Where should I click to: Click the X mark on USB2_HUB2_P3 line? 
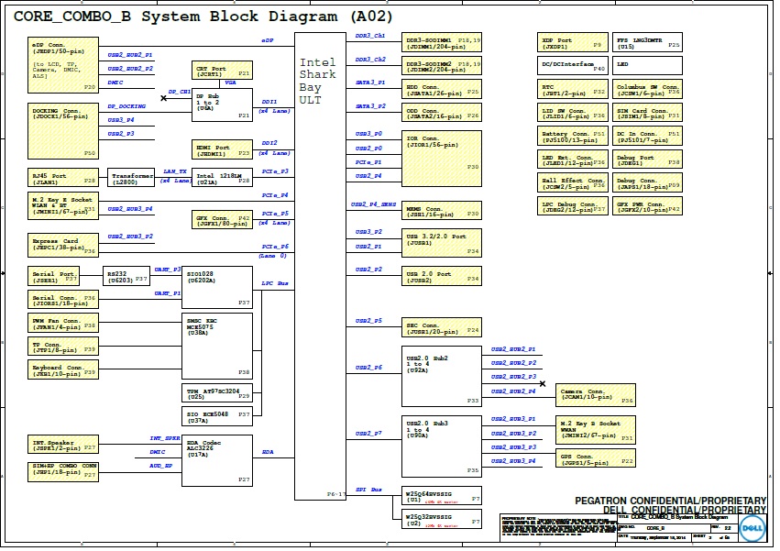click(543, 383)
